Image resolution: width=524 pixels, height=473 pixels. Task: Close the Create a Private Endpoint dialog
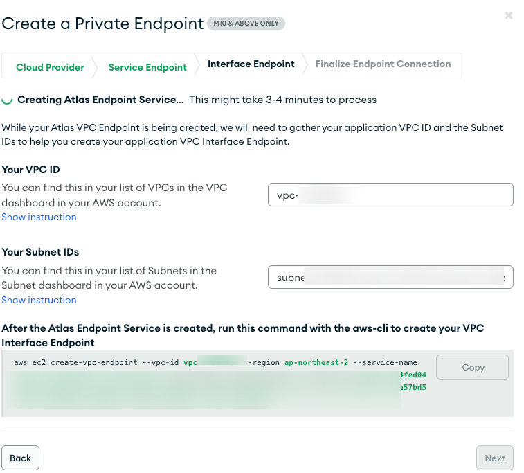(x=509, y=15)
